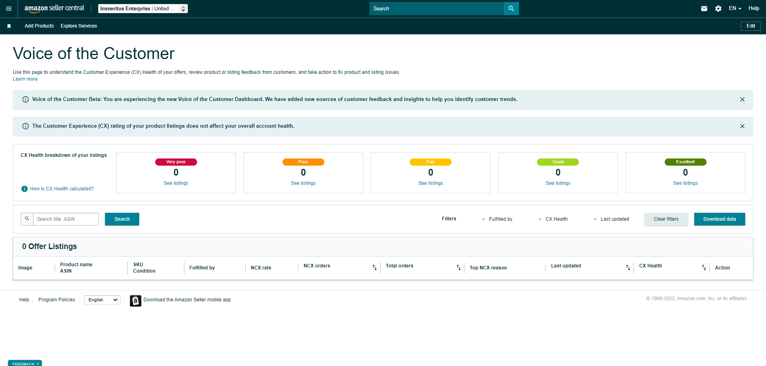Open the EN language dropdown
The height and width of the screenshot is (366, 766).
735,8
